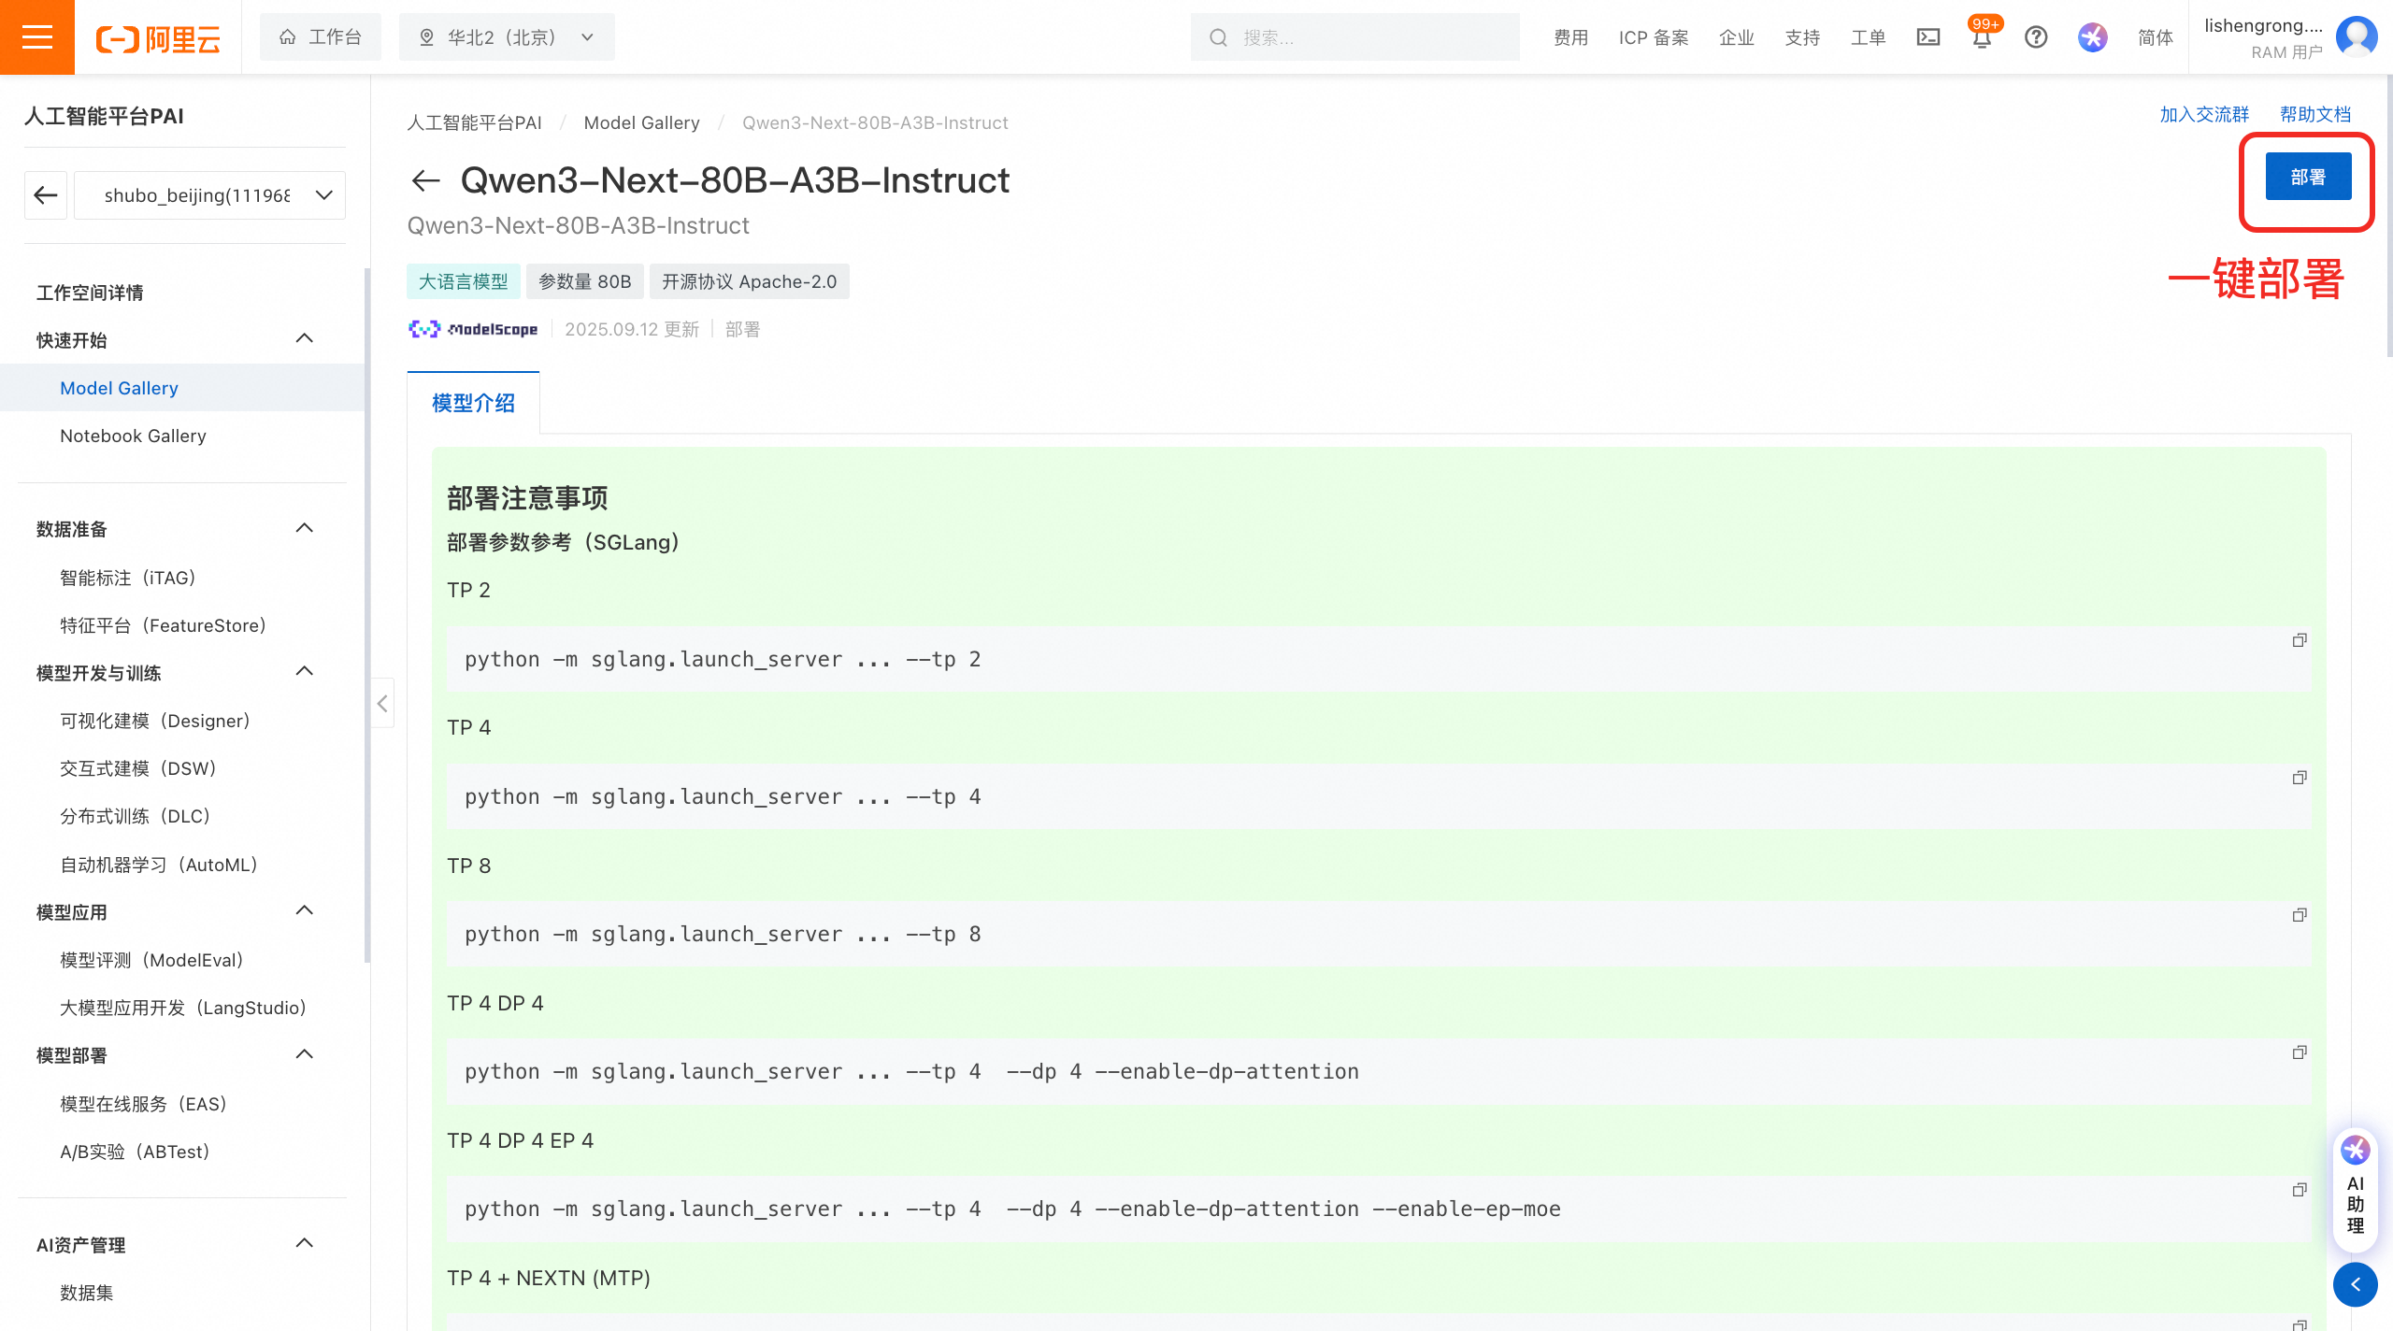Copy the --tp 4 command
This screenshot has width=2393, height=1331.
coord(2299,778)
